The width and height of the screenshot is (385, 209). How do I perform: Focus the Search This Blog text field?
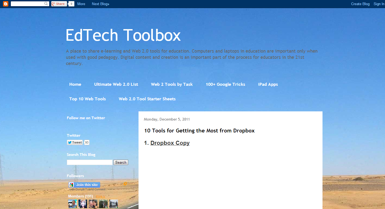(x=90, y=162)
